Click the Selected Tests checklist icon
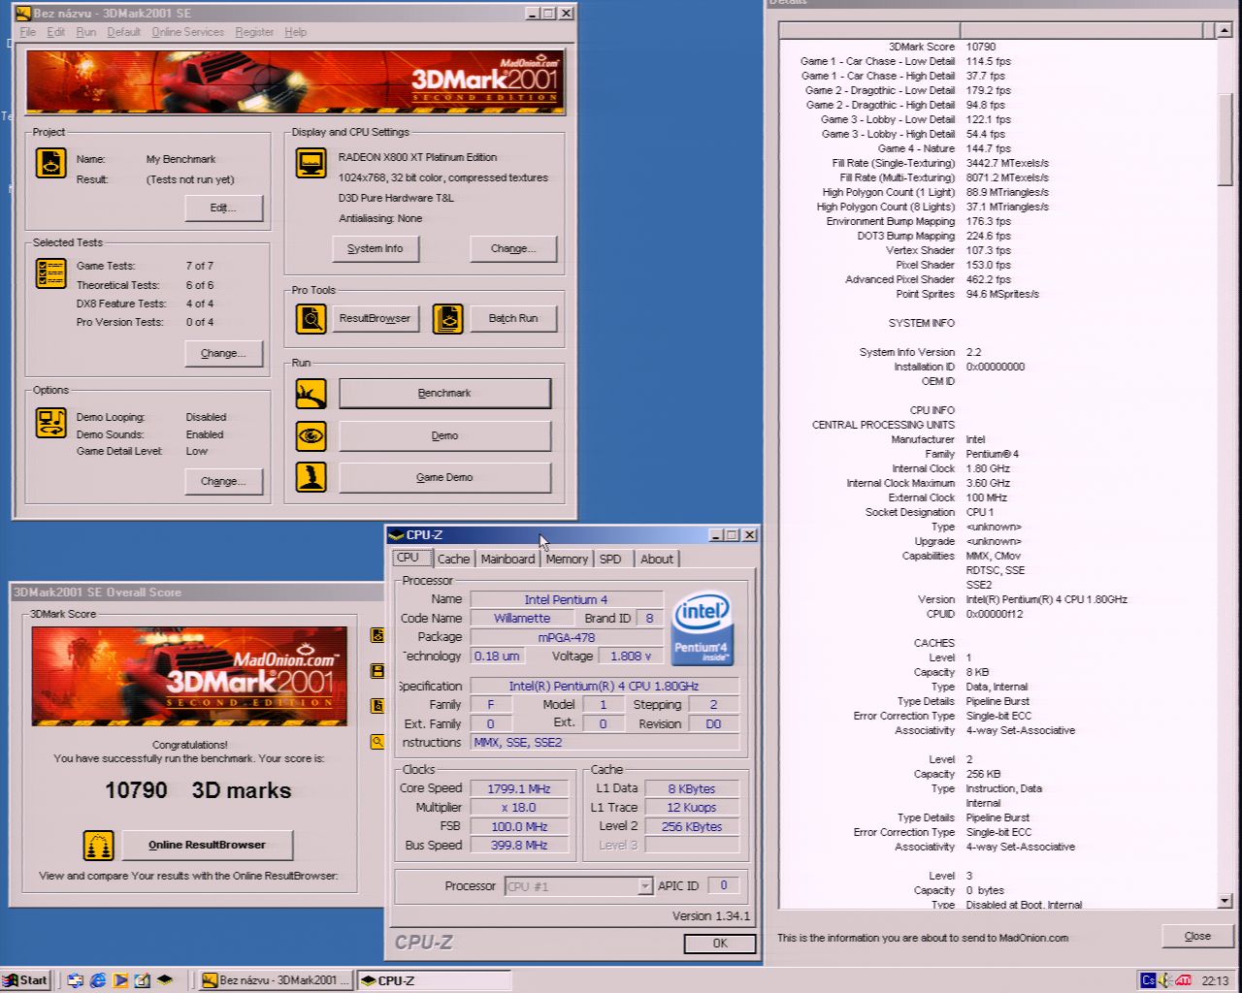 click(51, 274)
